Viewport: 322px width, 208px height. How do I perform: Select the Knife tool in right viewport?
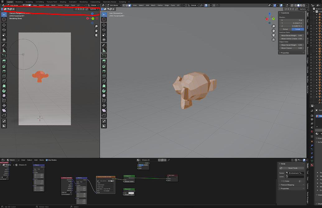[x=104, y=81]
